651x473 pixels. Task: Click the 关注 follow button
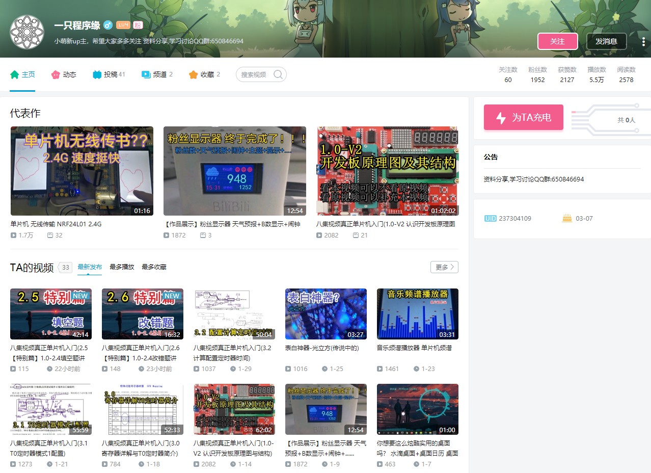[558, 41]
